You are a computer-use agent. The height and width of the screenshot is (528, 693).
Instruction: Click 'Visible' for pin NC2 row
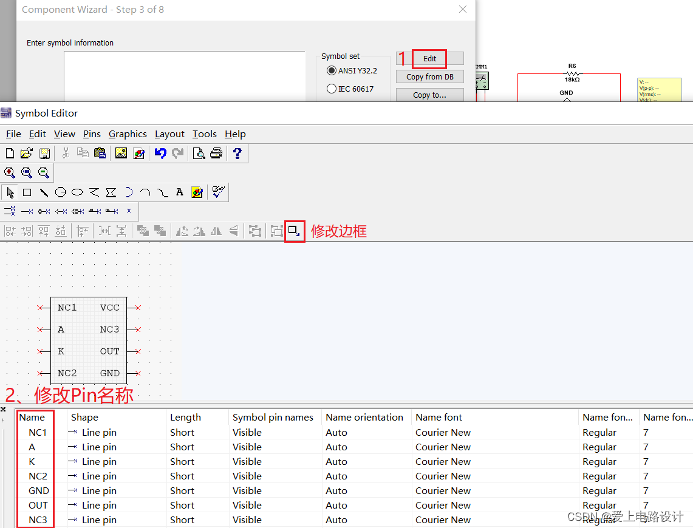(x=247, y=476)
